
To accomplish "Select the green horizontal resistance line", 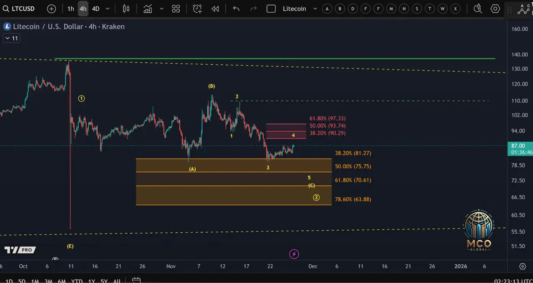I will click(275, 59).
